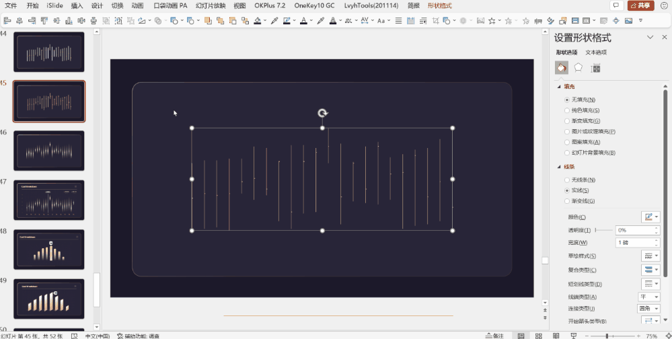Select 渐变线 (Gradient line) radio button
This screenshot has height=339, width=672.
click(567, 201)
